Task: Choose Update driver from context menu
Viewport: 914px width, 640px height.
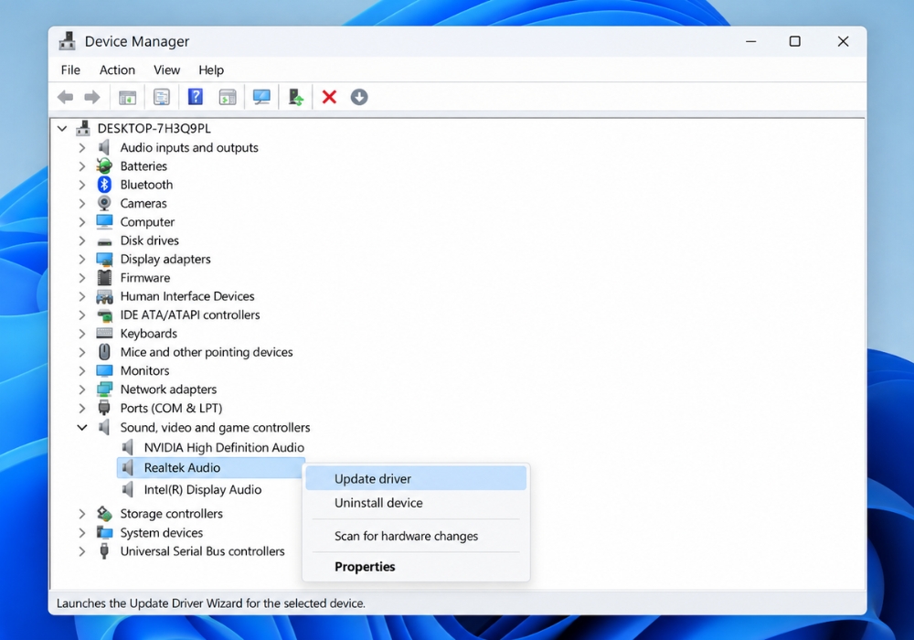Action: pyautogui.click(x=416, y=478)
